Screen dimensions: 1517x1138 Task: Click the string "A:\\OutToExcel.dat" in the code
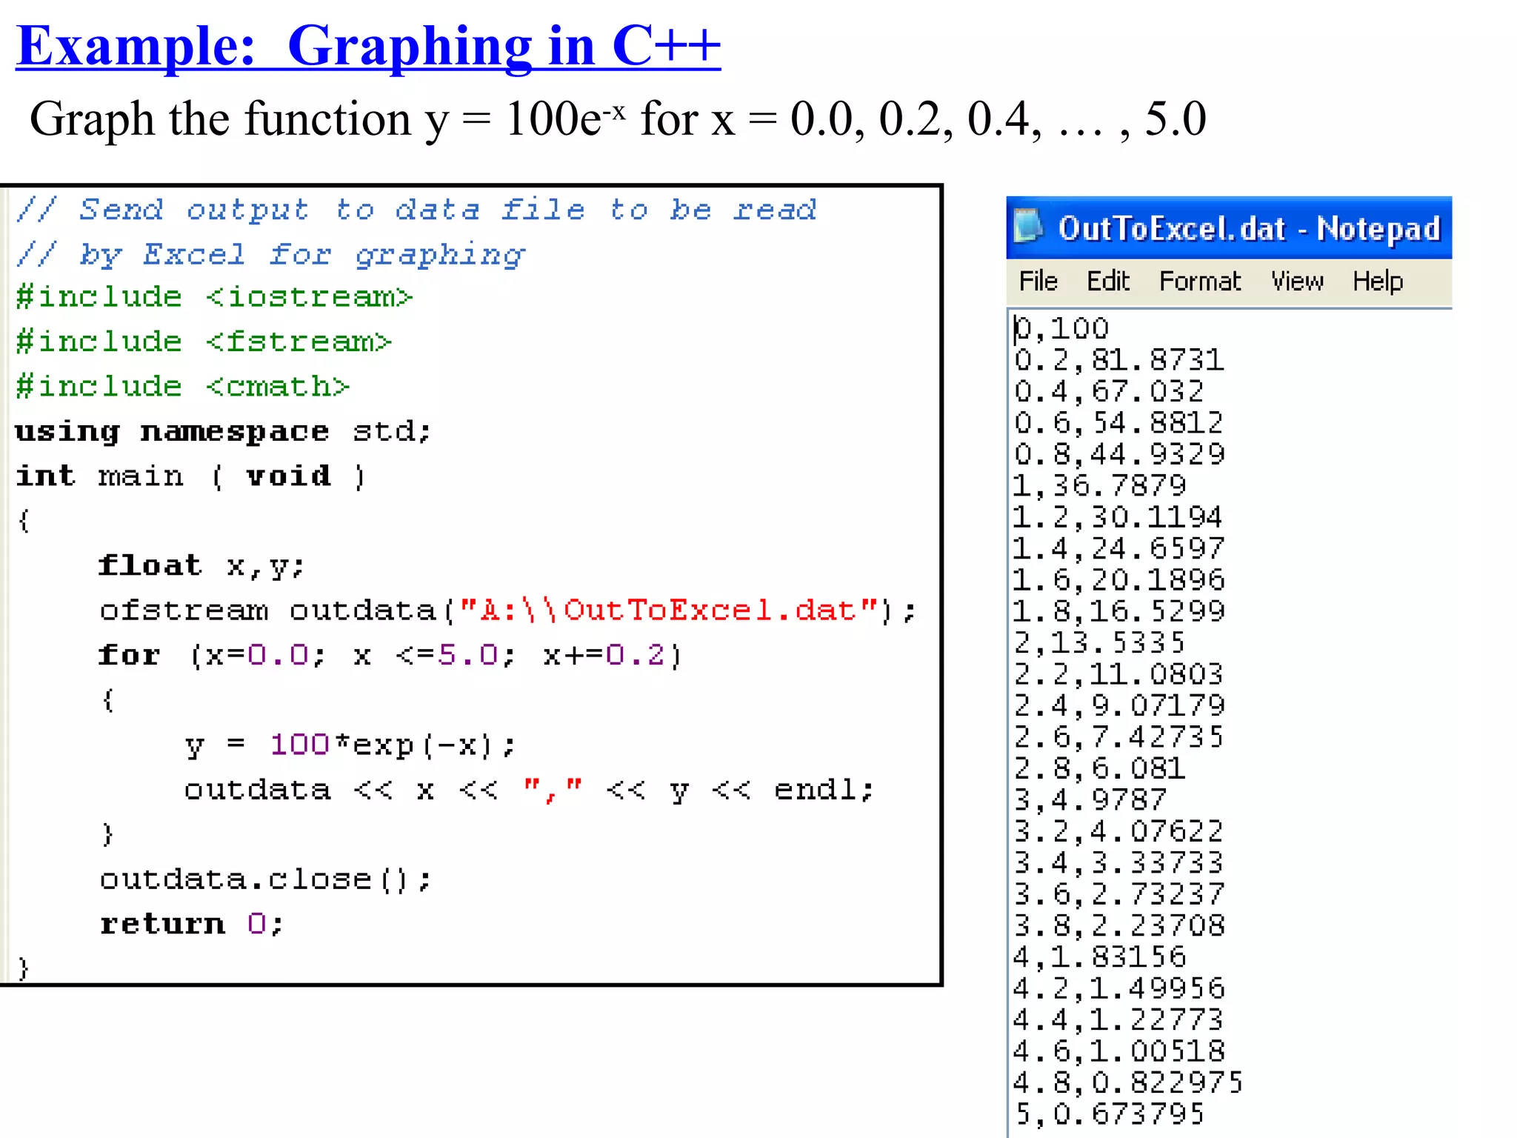click(x=668, y=610)
